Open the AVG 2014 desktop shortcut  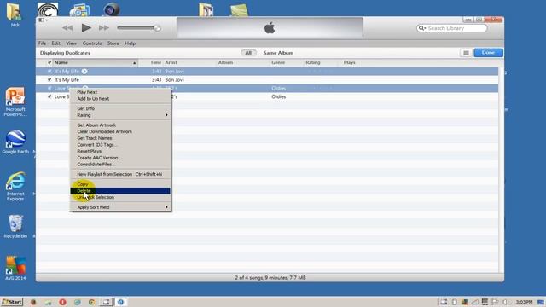click(15, 269)
